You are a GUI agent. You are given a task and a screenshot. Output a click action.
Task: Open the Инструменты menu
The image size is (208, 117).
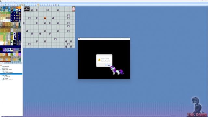click(x=17, y=3)
